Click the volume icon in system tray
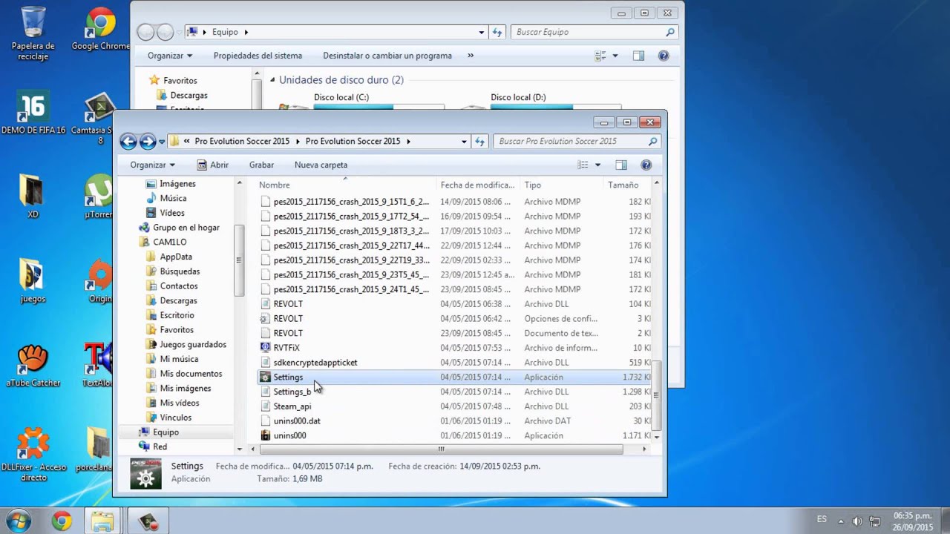Image resolution: width=950 pixels, height=534 pixels. coord(857,521)
